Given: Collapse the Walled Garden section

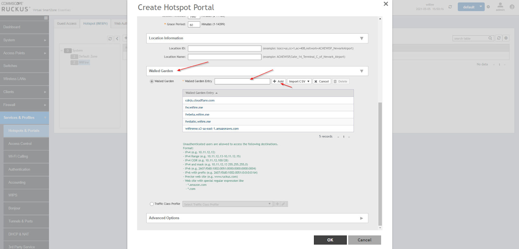Looking at the screenshot, I should tap(362, 71).
